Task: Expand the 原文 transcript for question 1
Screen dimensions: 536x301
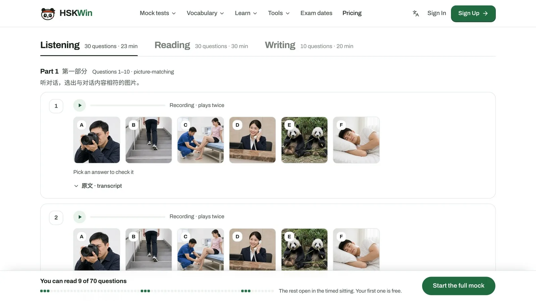Action: point(98,186)
